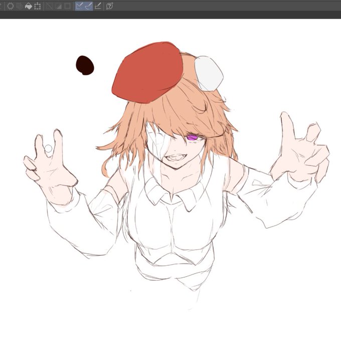
Task: Toggle Snap to Special Ruler
Action: 89,6
